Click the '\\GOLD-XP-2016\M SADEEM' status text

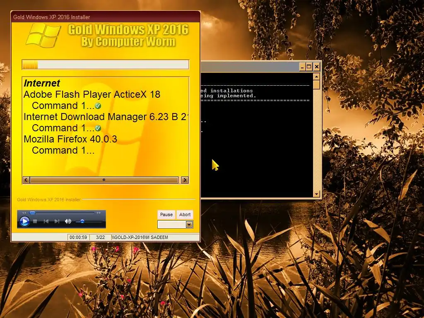pyautogui.click(x=140, y=237)
